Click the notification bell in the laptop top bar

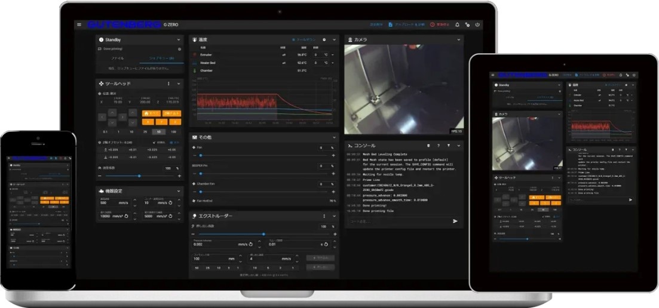click(457, 25)
